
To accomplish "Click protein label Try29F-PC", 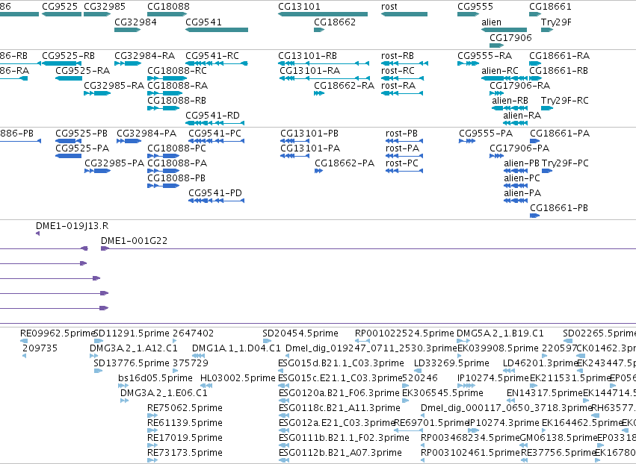I will pos(565,163).
